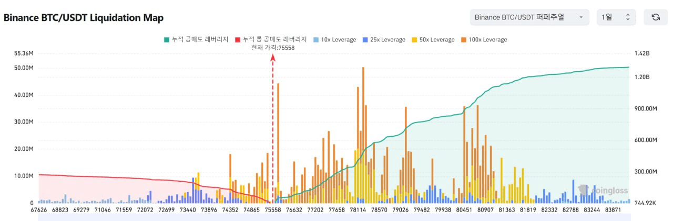Click the x-axis label 82788
The width and height of the screenshot is (673, 221).
pyautogui.click(x=572, y=209)
